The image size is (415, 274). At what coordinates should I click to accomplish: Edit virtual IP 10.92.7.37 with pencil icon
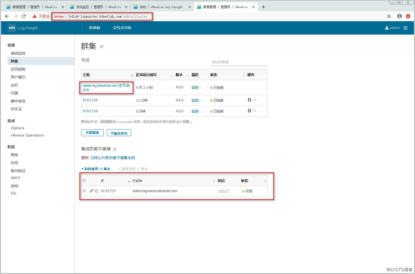click(91, 191)
